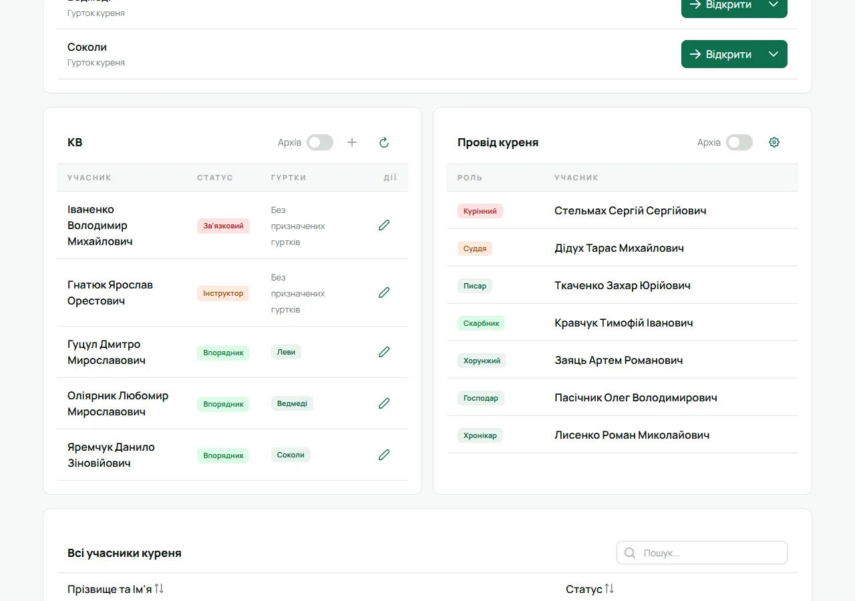Click the plus icon in КВ panel
Image resolution: width=855 pixels, height=601 pixels.
(352, 142)
